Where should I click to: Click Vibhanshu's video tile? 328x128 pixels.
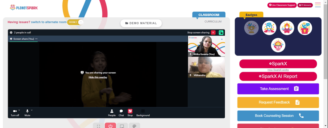[206, 67]
